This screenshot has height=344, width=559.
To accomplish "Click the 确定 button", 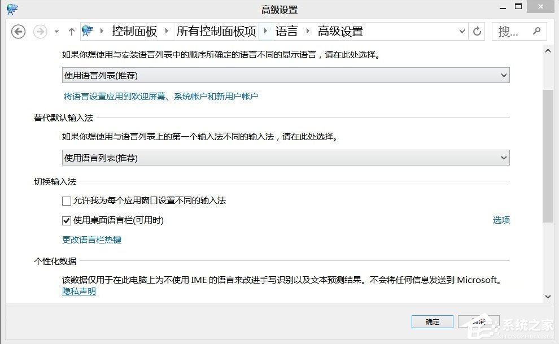I will pos(432,321).
